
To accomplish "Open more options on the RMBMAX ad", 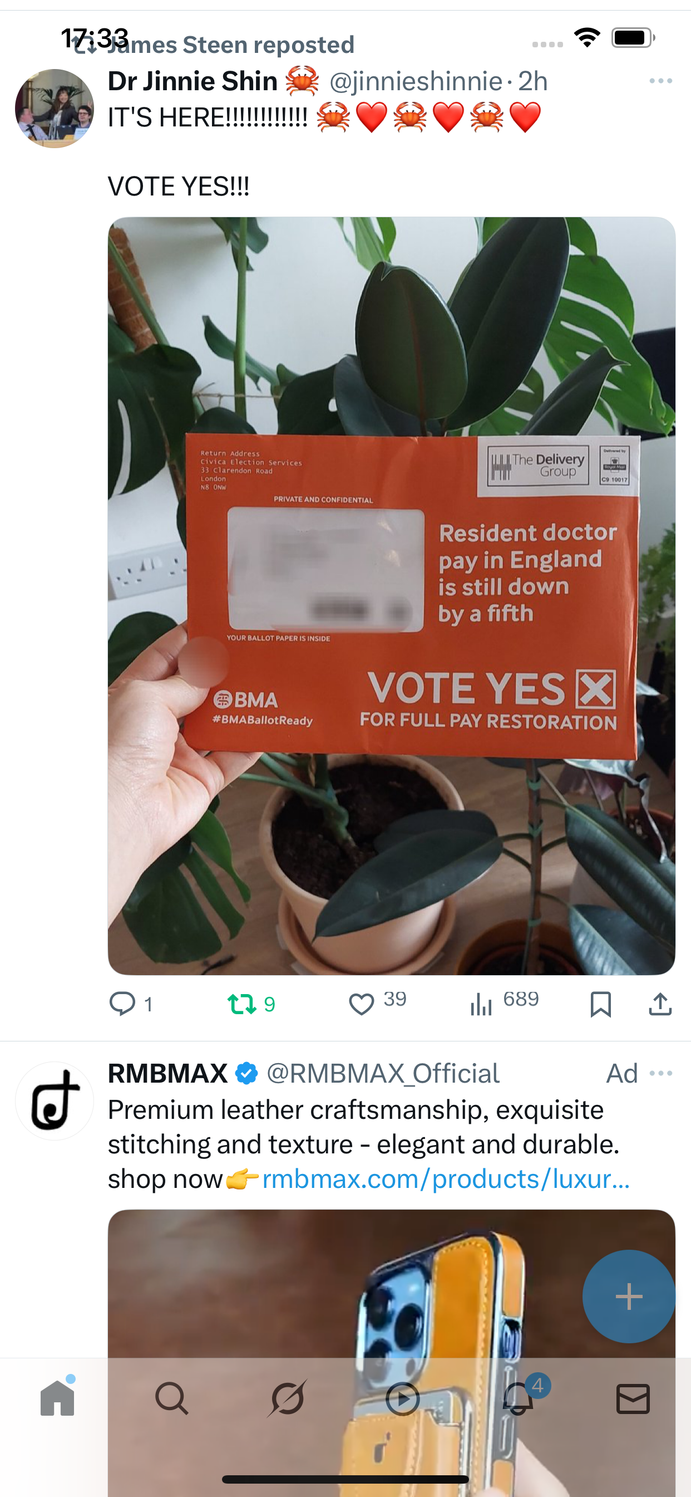I will (661, 1073).
